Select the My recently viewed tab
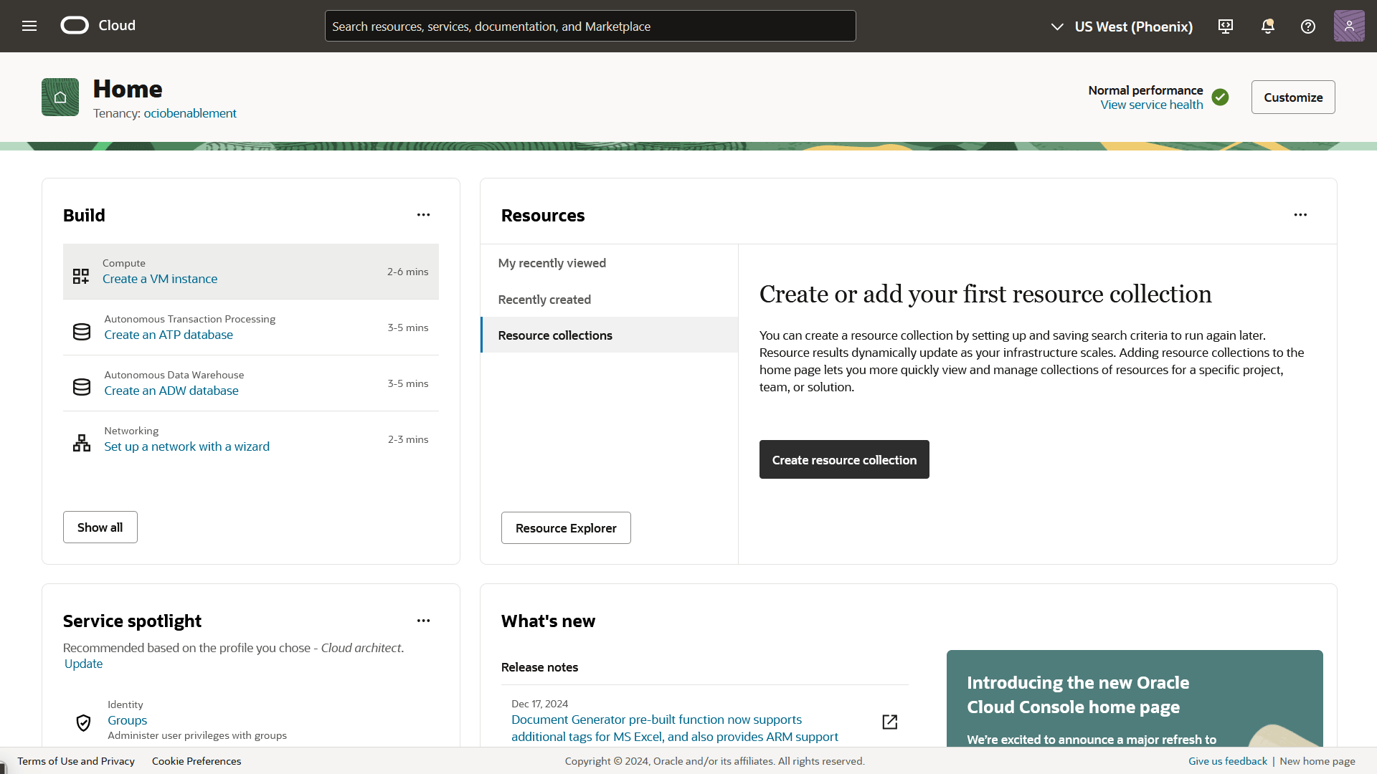 pos(552,263)
